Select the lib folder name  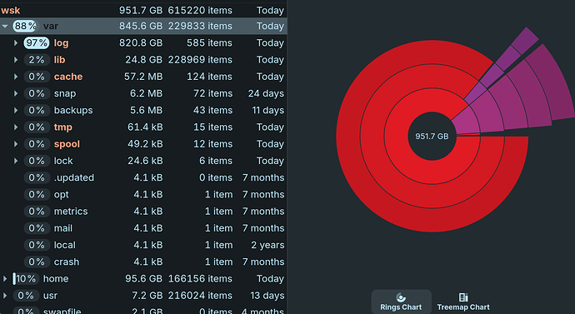pos(59,60)
